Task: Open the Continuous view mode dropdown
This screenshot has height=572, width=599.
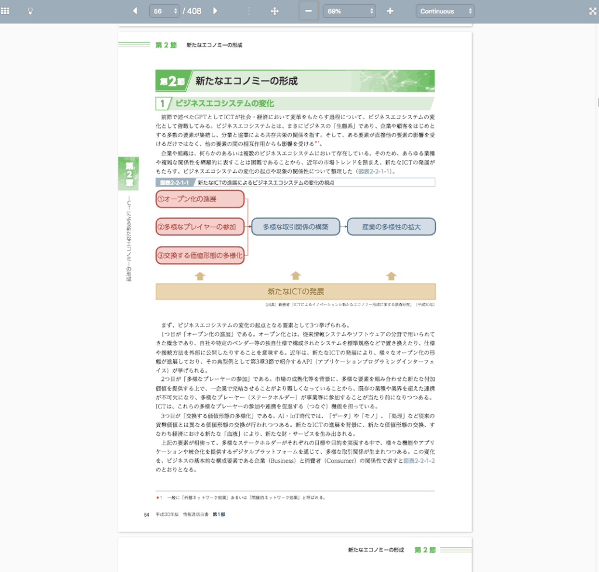Action: coord(445,11)
